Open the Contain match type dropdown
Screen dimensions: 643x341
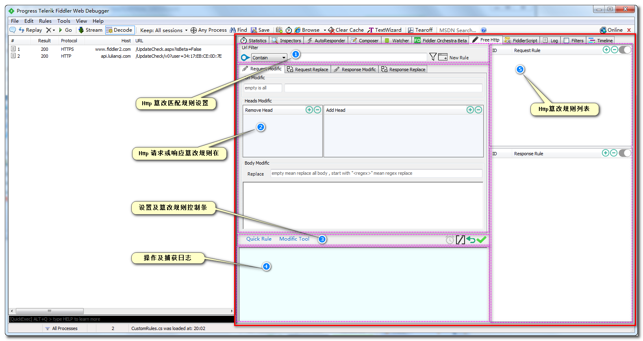(269, 58)
